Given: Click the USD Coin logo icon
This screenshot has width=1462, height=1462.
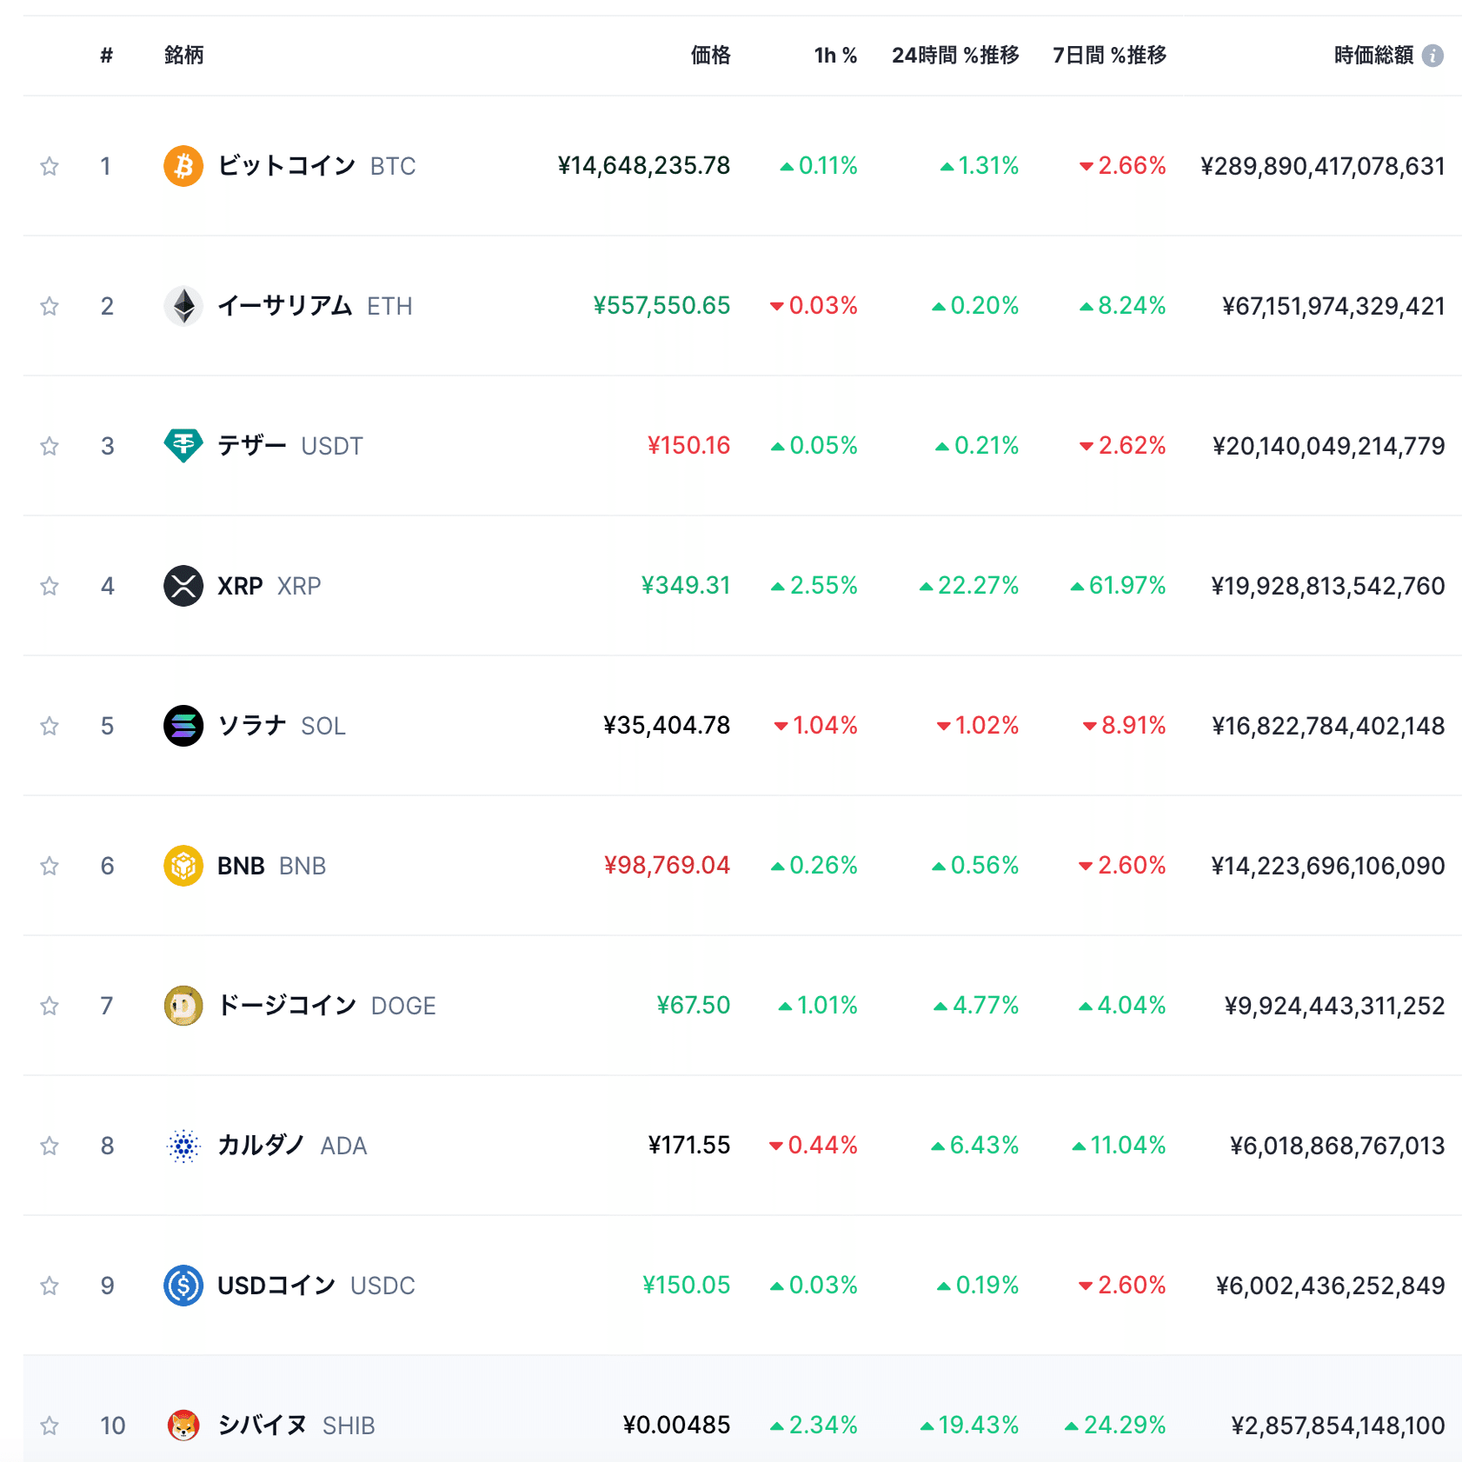Looking at the screenshot, I should [x=183, y=1286].
